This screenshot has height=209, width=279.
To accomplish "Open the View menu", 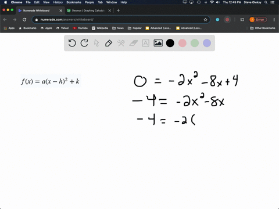I will (x=46, y=2).
